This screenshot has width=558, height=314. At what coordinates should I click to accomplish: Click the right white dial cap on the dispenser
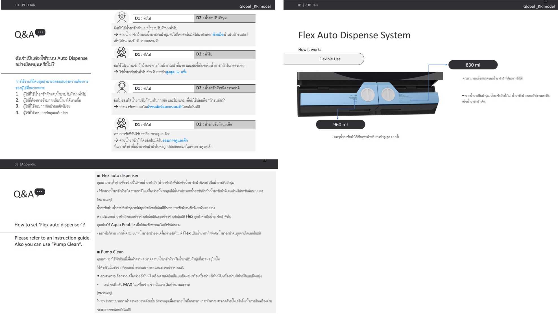pos(388,94)
